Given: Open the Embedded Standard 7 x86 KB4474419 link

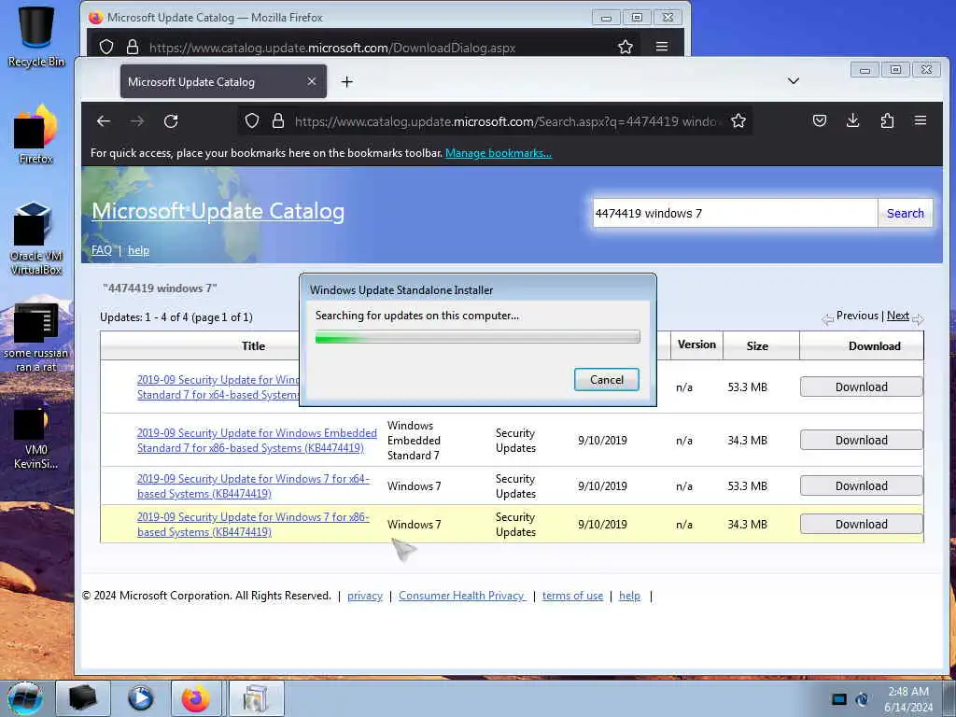Looking at the screenshot, I should [257, 441].
